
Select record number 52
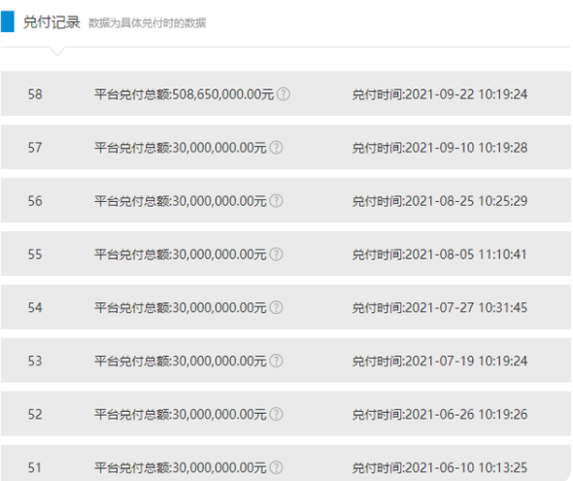[x=35, y=415]
